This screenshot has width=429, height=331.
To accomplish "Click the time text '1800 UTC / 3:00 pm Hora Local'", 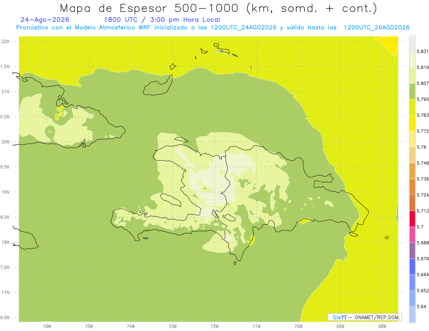I will [162, 20].
